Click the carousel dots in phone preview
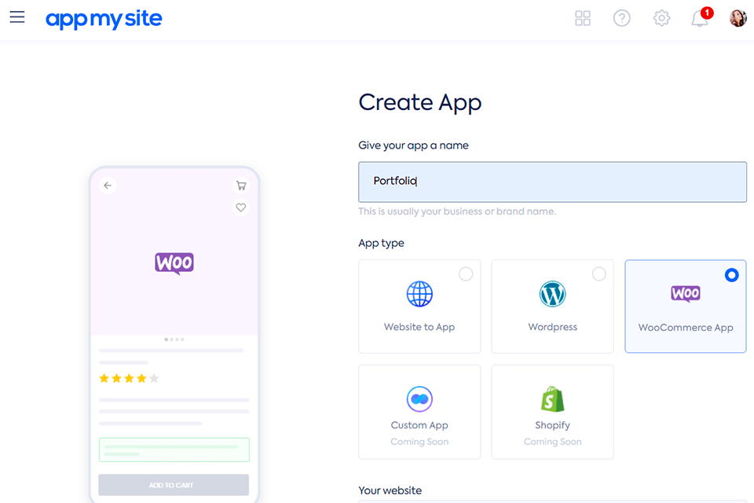 pos(174,340)
